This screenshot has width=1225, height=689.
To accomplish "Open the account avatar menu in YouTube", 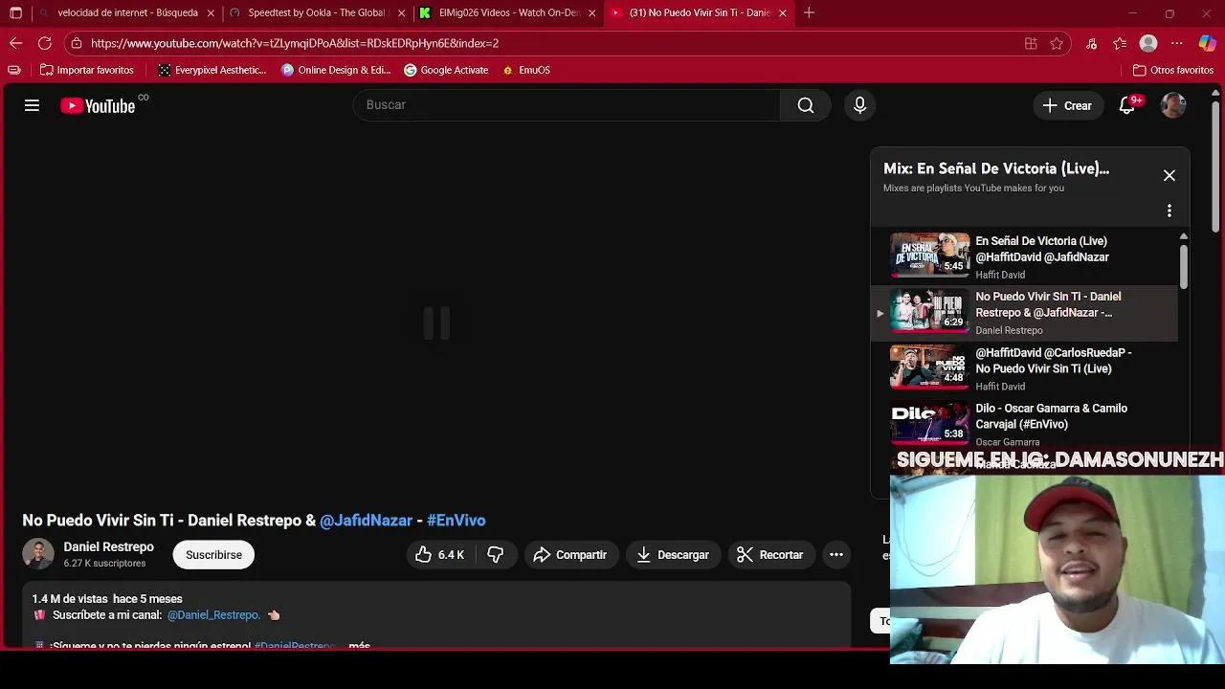I will (1173, 105).
